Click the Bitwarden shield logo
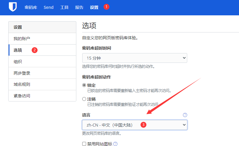Screen dimensions: 239x146 point(12,7)
